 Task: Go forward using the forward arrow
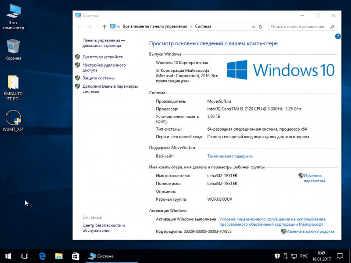(90, 27)
